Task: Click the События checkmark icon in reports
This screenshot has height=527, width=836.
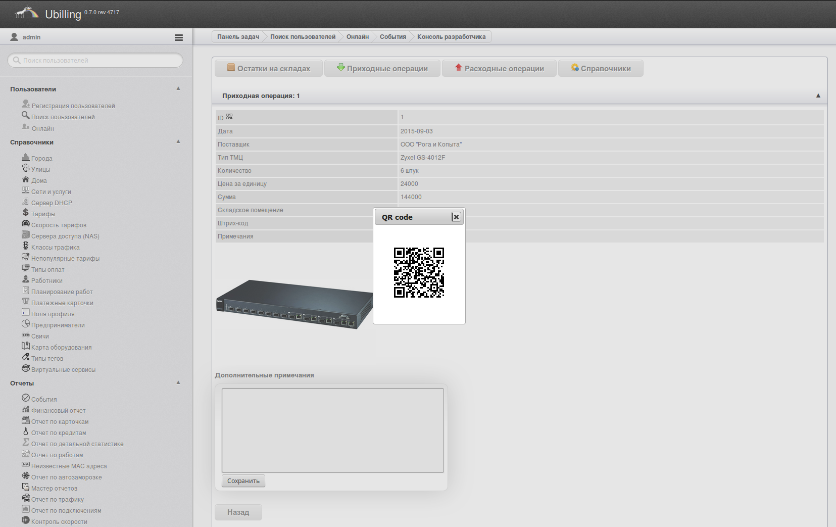Action: [x=26, y=398]
